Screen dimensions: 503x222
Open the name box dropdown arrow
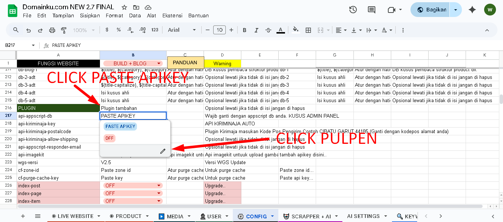[x=33, y=45]
